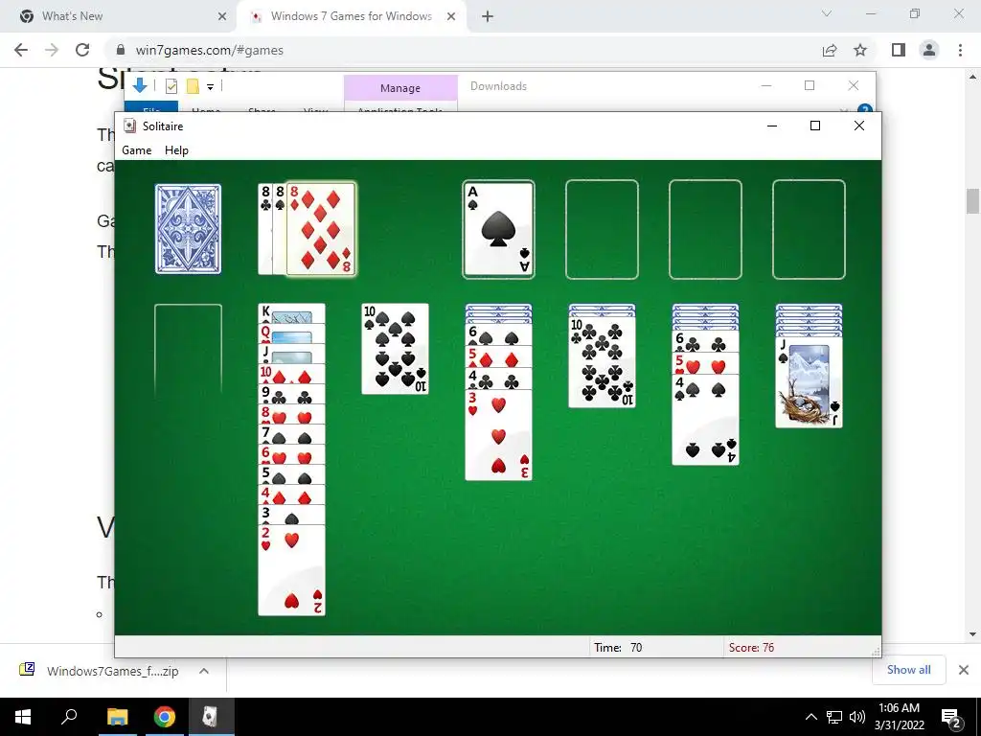The image size is (981, 736).
Task: Click the face-down stock deck in Solitaire
Action: (188, 229)
